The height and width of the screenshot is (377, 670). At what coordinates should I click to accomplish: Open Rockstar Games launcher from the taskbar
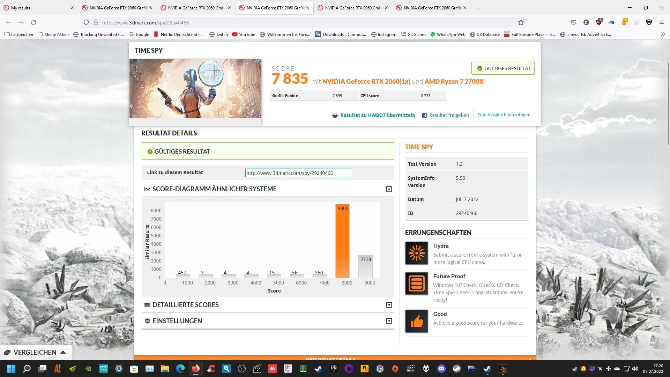click(x=365, y=369)
